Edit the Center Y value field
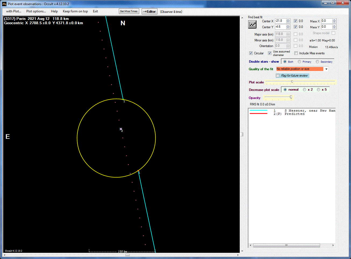Image resolution: width=351 pixels, height=259 pixels. click(280, 27)
